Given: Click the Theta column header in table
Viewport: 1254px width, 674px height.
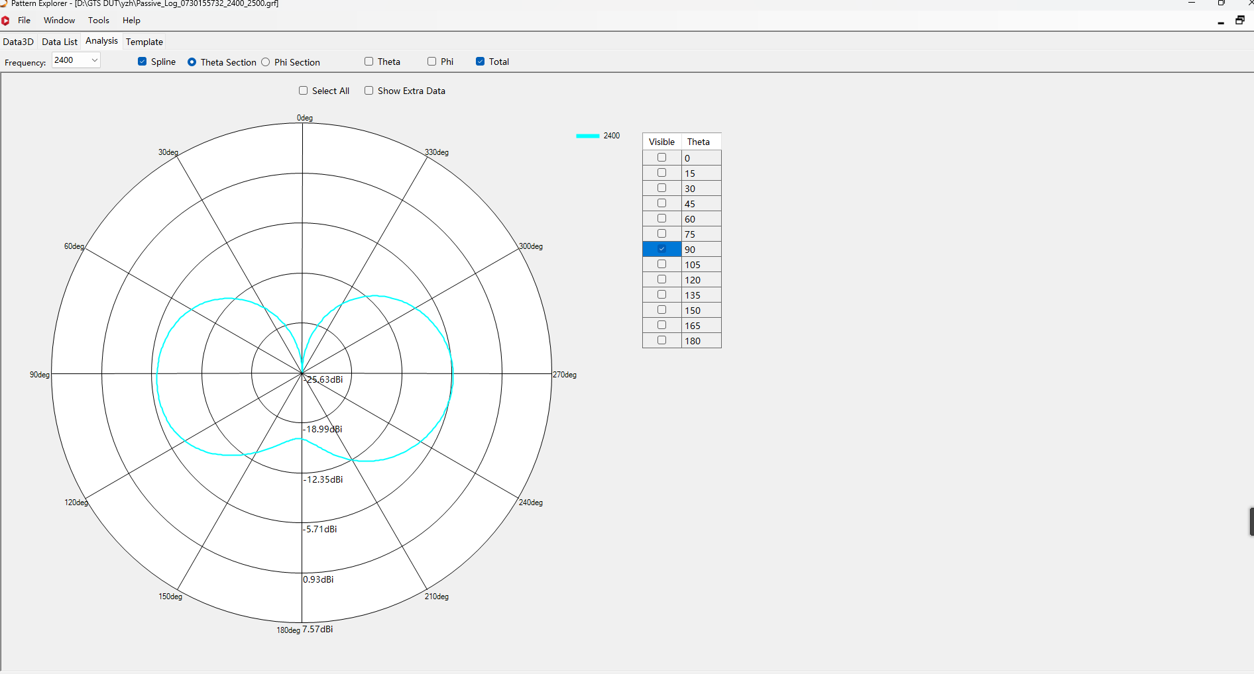Looking at the screenshot, I should point(701,142).
